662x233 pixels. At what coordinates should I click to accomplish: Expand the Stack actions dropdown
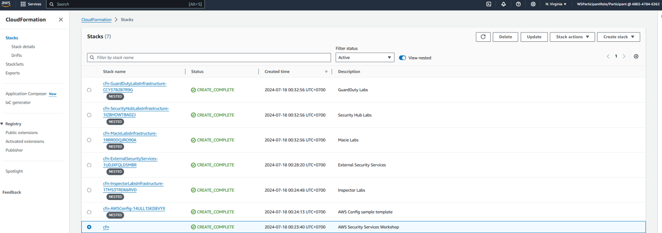572,37
